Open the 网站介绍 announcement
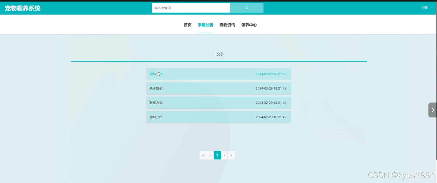The image size is (437, 183). [219, 117]
